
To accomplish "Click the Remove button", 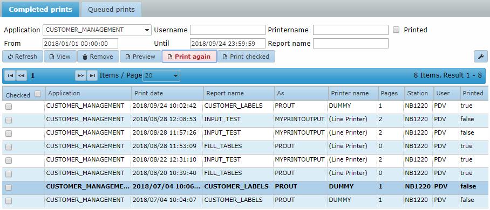I will (98, 57).
